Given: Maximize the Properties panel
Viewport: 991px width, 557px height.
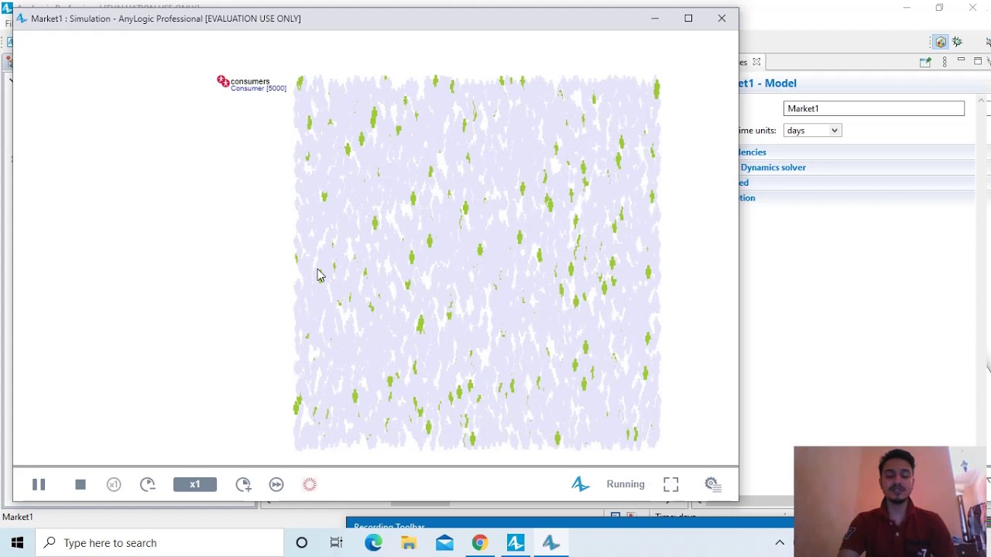Looking at the screenshot, I should pos(978,61).
